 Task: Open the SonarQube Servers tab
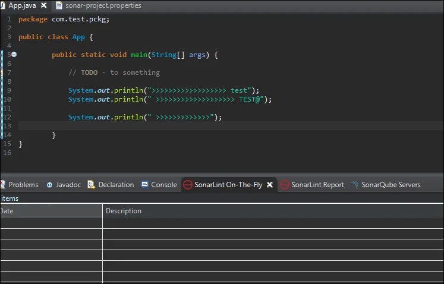(x=391, y=185)
